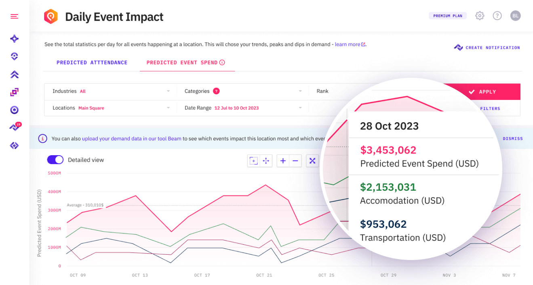Switch to Predicted Attendance tab
Image resolution: width=533 pixels, height=285 pixels.
[92, 62]
